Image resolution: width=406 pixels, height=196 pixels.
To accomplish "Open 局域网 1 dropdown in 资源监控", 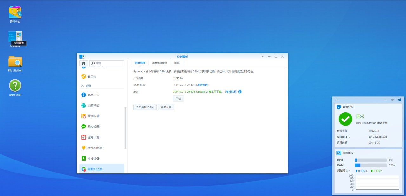I will pos(344,171).
